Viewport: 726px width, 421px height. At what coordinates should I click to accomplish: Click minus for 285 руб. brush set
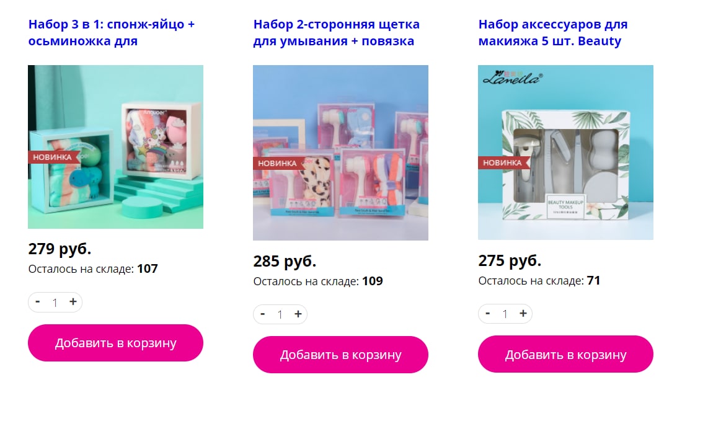[262, 314]
